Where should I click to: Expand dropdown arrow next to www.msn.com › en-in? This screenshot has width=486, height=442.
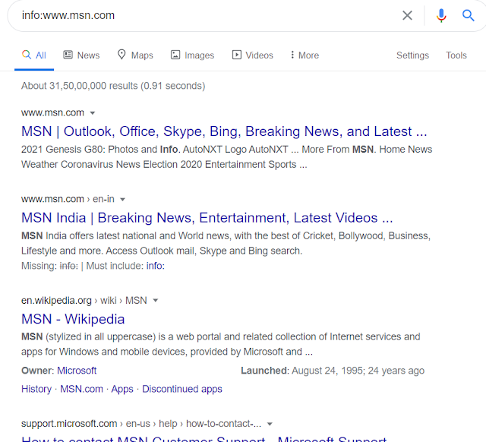[122, 199]
